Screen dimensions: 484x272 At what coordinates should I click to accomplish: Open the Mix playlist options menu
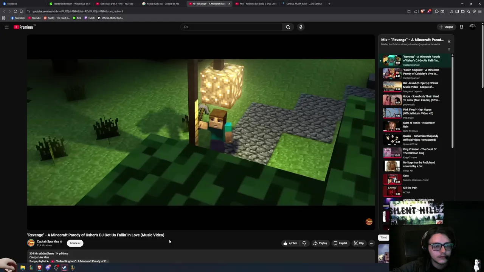[x=449, y=49]
